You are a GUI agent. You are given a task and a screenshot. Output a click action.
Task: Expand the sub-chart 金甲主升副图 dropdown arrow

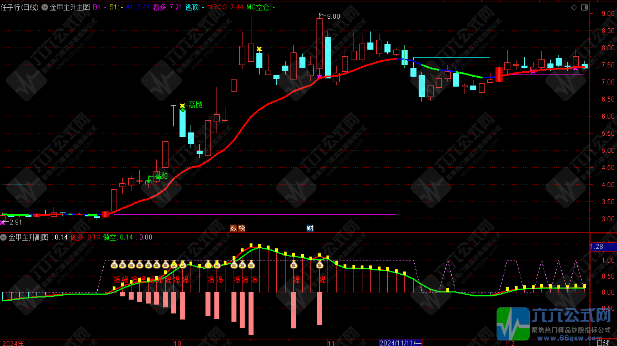coord(4,237)
